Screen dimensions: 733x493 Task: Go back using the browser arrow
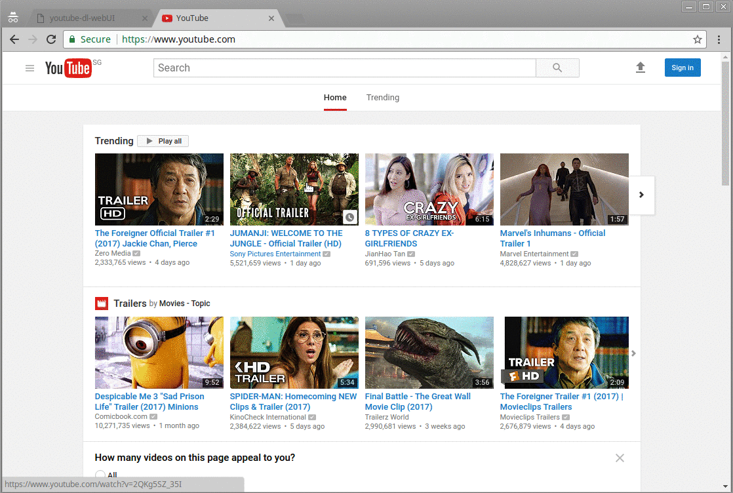click(14, 39)
